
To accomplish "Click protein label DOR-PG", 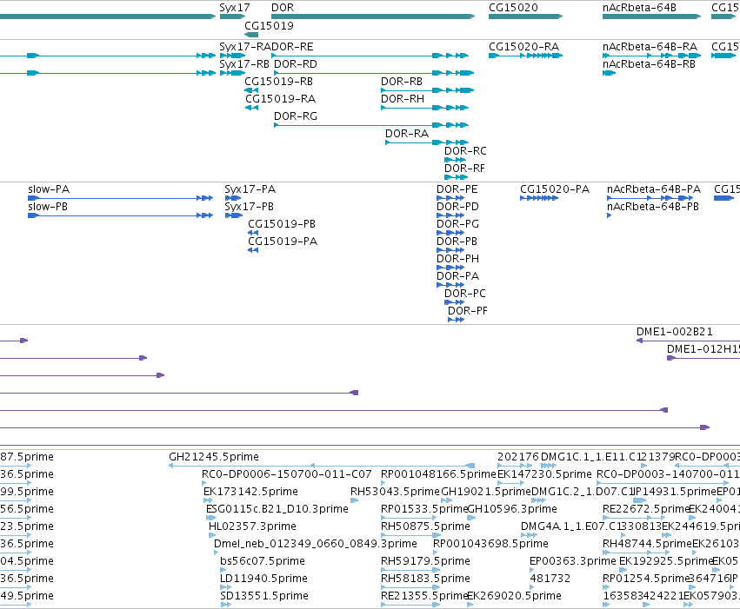I will 457,224.
